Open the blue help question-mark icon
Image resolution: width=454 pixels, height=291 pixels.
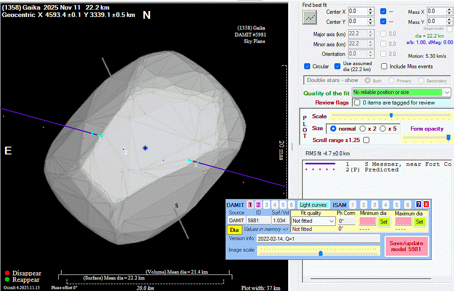click(x=418, y=204)
